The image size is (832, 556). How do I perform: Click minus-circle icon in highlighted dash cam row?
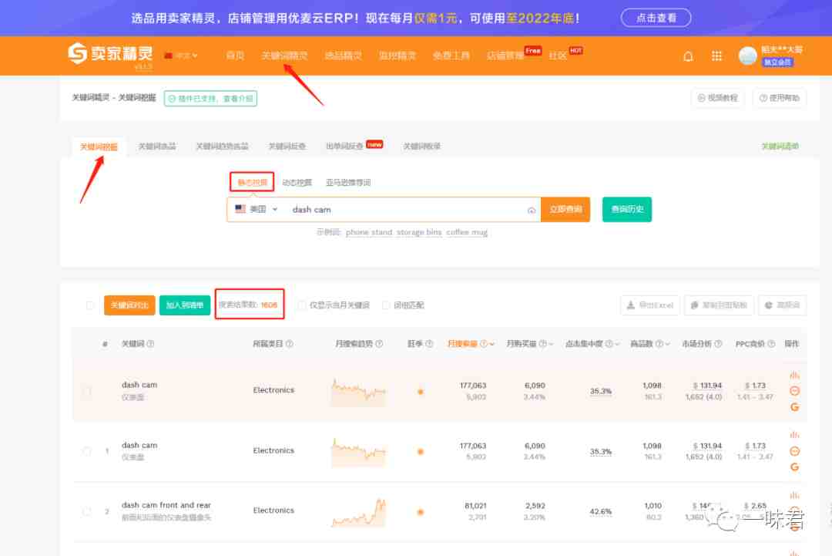794,391
